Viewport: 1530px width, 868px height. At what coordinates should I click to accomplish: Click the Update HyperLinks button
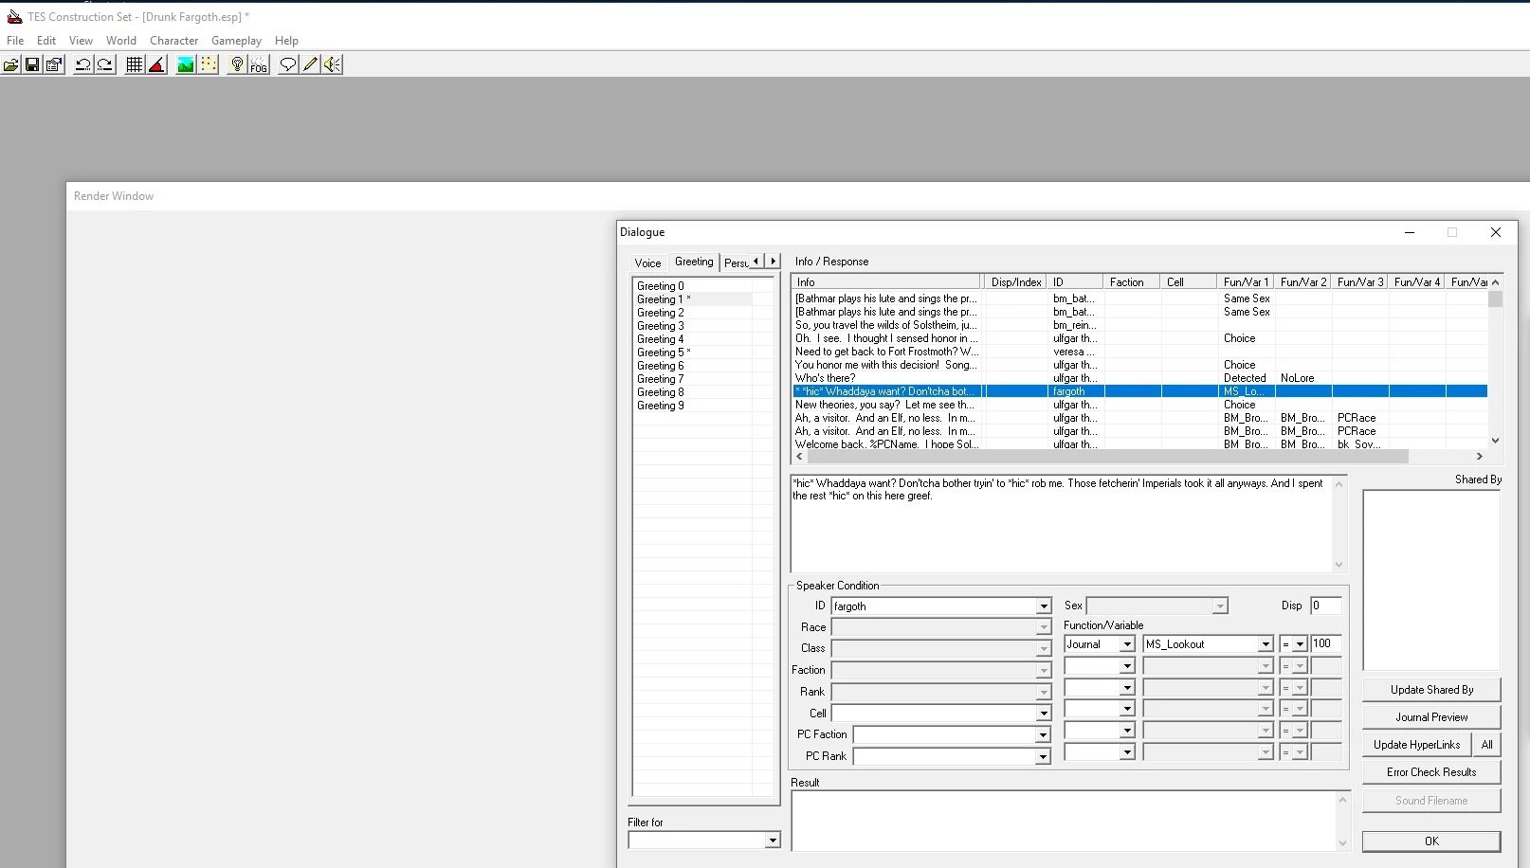pyautogui.click(x=1416, y=745)
